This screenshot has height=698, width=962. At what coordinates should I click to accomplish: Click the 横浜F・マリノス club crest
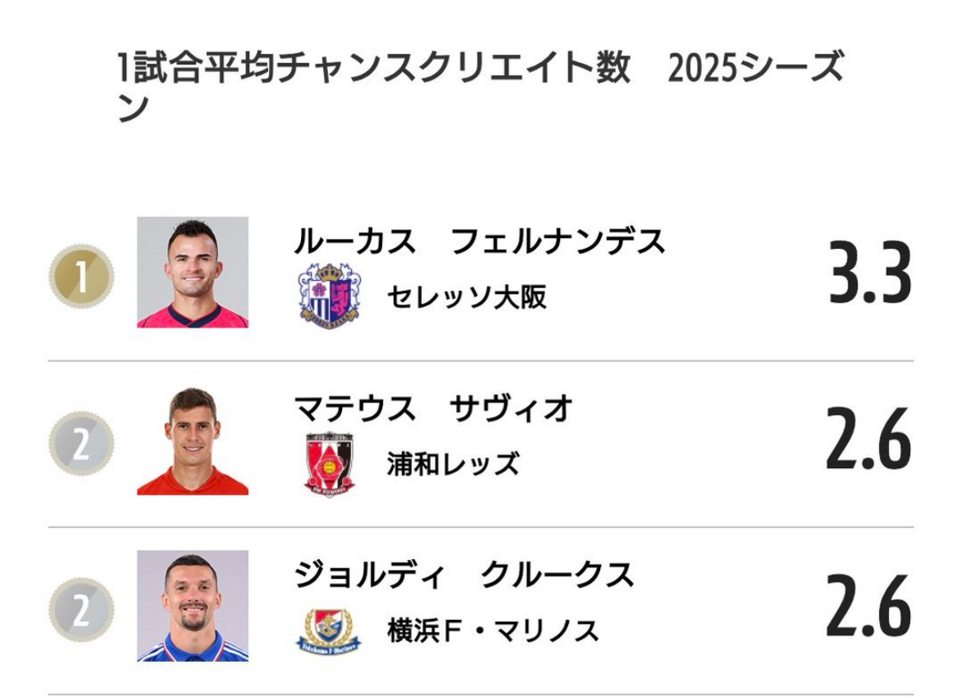coord(329,630)
